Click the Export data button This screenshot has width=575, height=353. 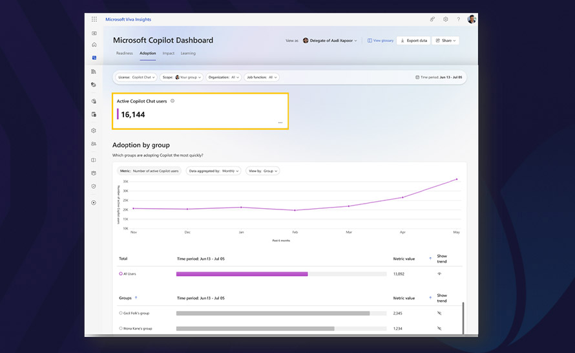coord(413,41)
